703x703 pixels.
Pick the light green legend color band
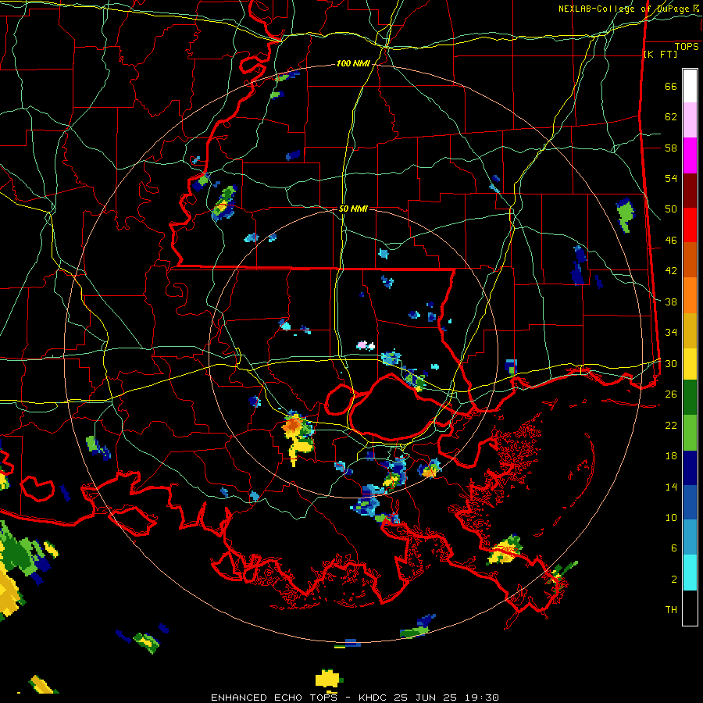[690, 433]
